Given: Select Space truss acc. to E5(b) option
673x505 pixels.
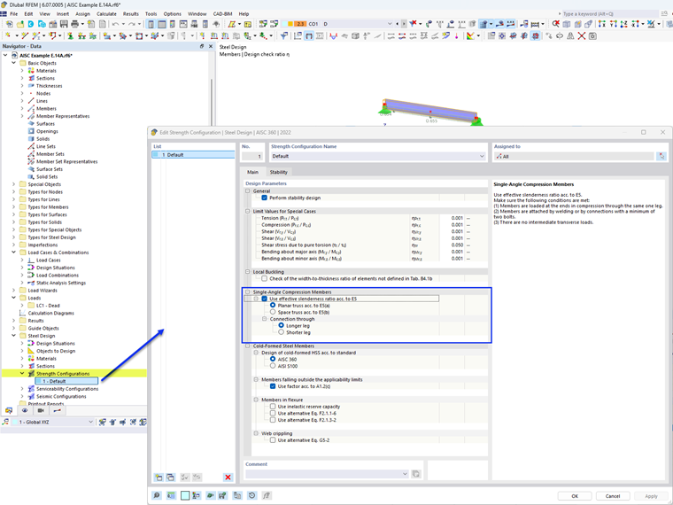Looking at the screenshot, I should click(273, 312).
